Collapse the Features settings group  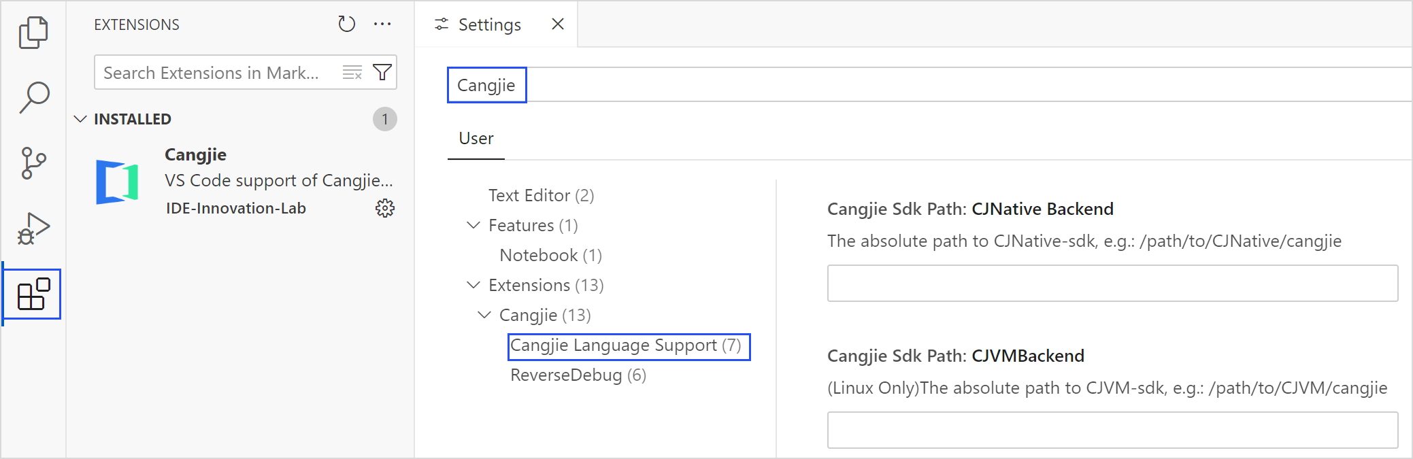click(x=473, y=225)
